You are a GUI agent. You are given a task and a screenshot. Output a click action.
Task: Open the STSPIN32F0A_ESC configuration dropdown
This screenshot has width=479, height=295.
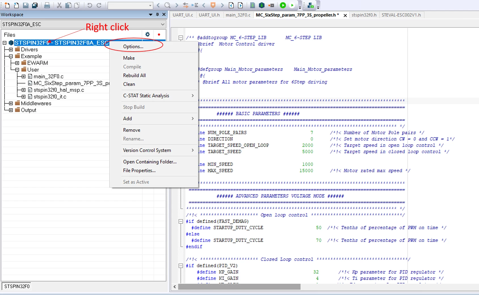pyautogui.click(x=83, y=24)
